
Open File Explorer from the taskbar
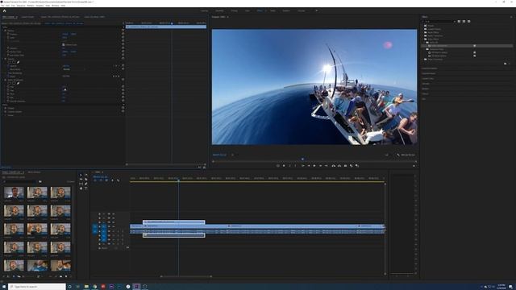pos(86,287)
